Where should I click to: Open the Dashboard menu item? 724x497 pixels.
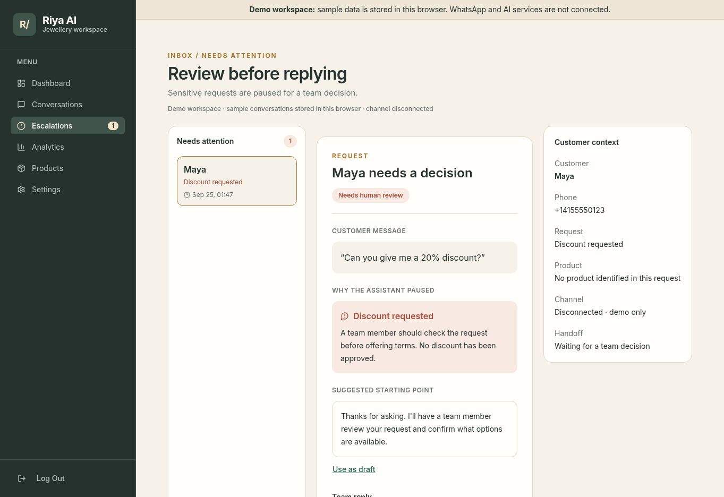[67, 83]
